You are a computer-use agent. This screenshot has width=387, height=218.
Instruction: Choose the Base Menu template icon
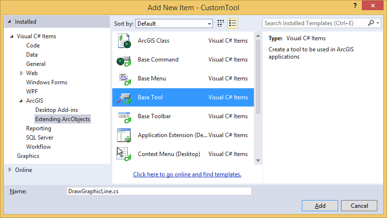click(x=124, y=78)
